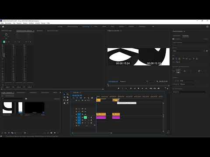
Task: Select the Razor tool
Action: [67, 97]
